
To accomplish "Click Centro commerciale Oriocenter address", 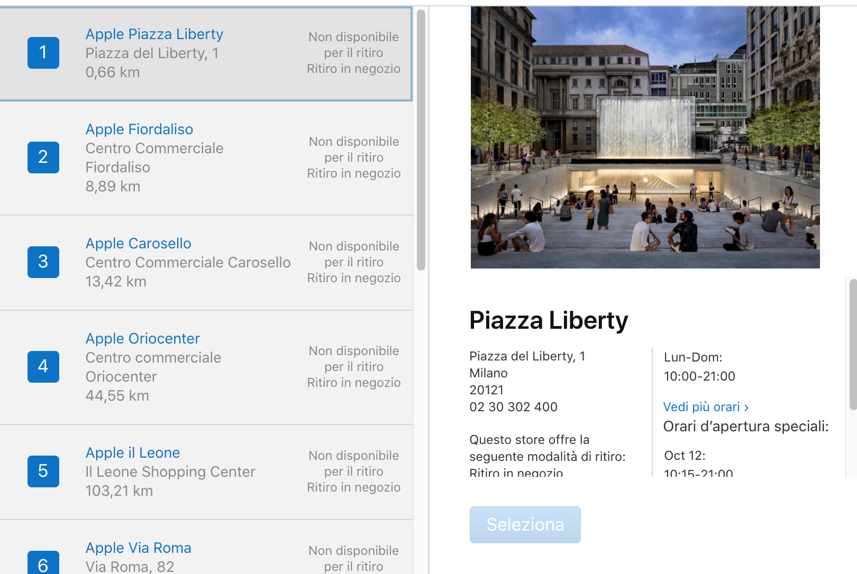I will [153, 367].
